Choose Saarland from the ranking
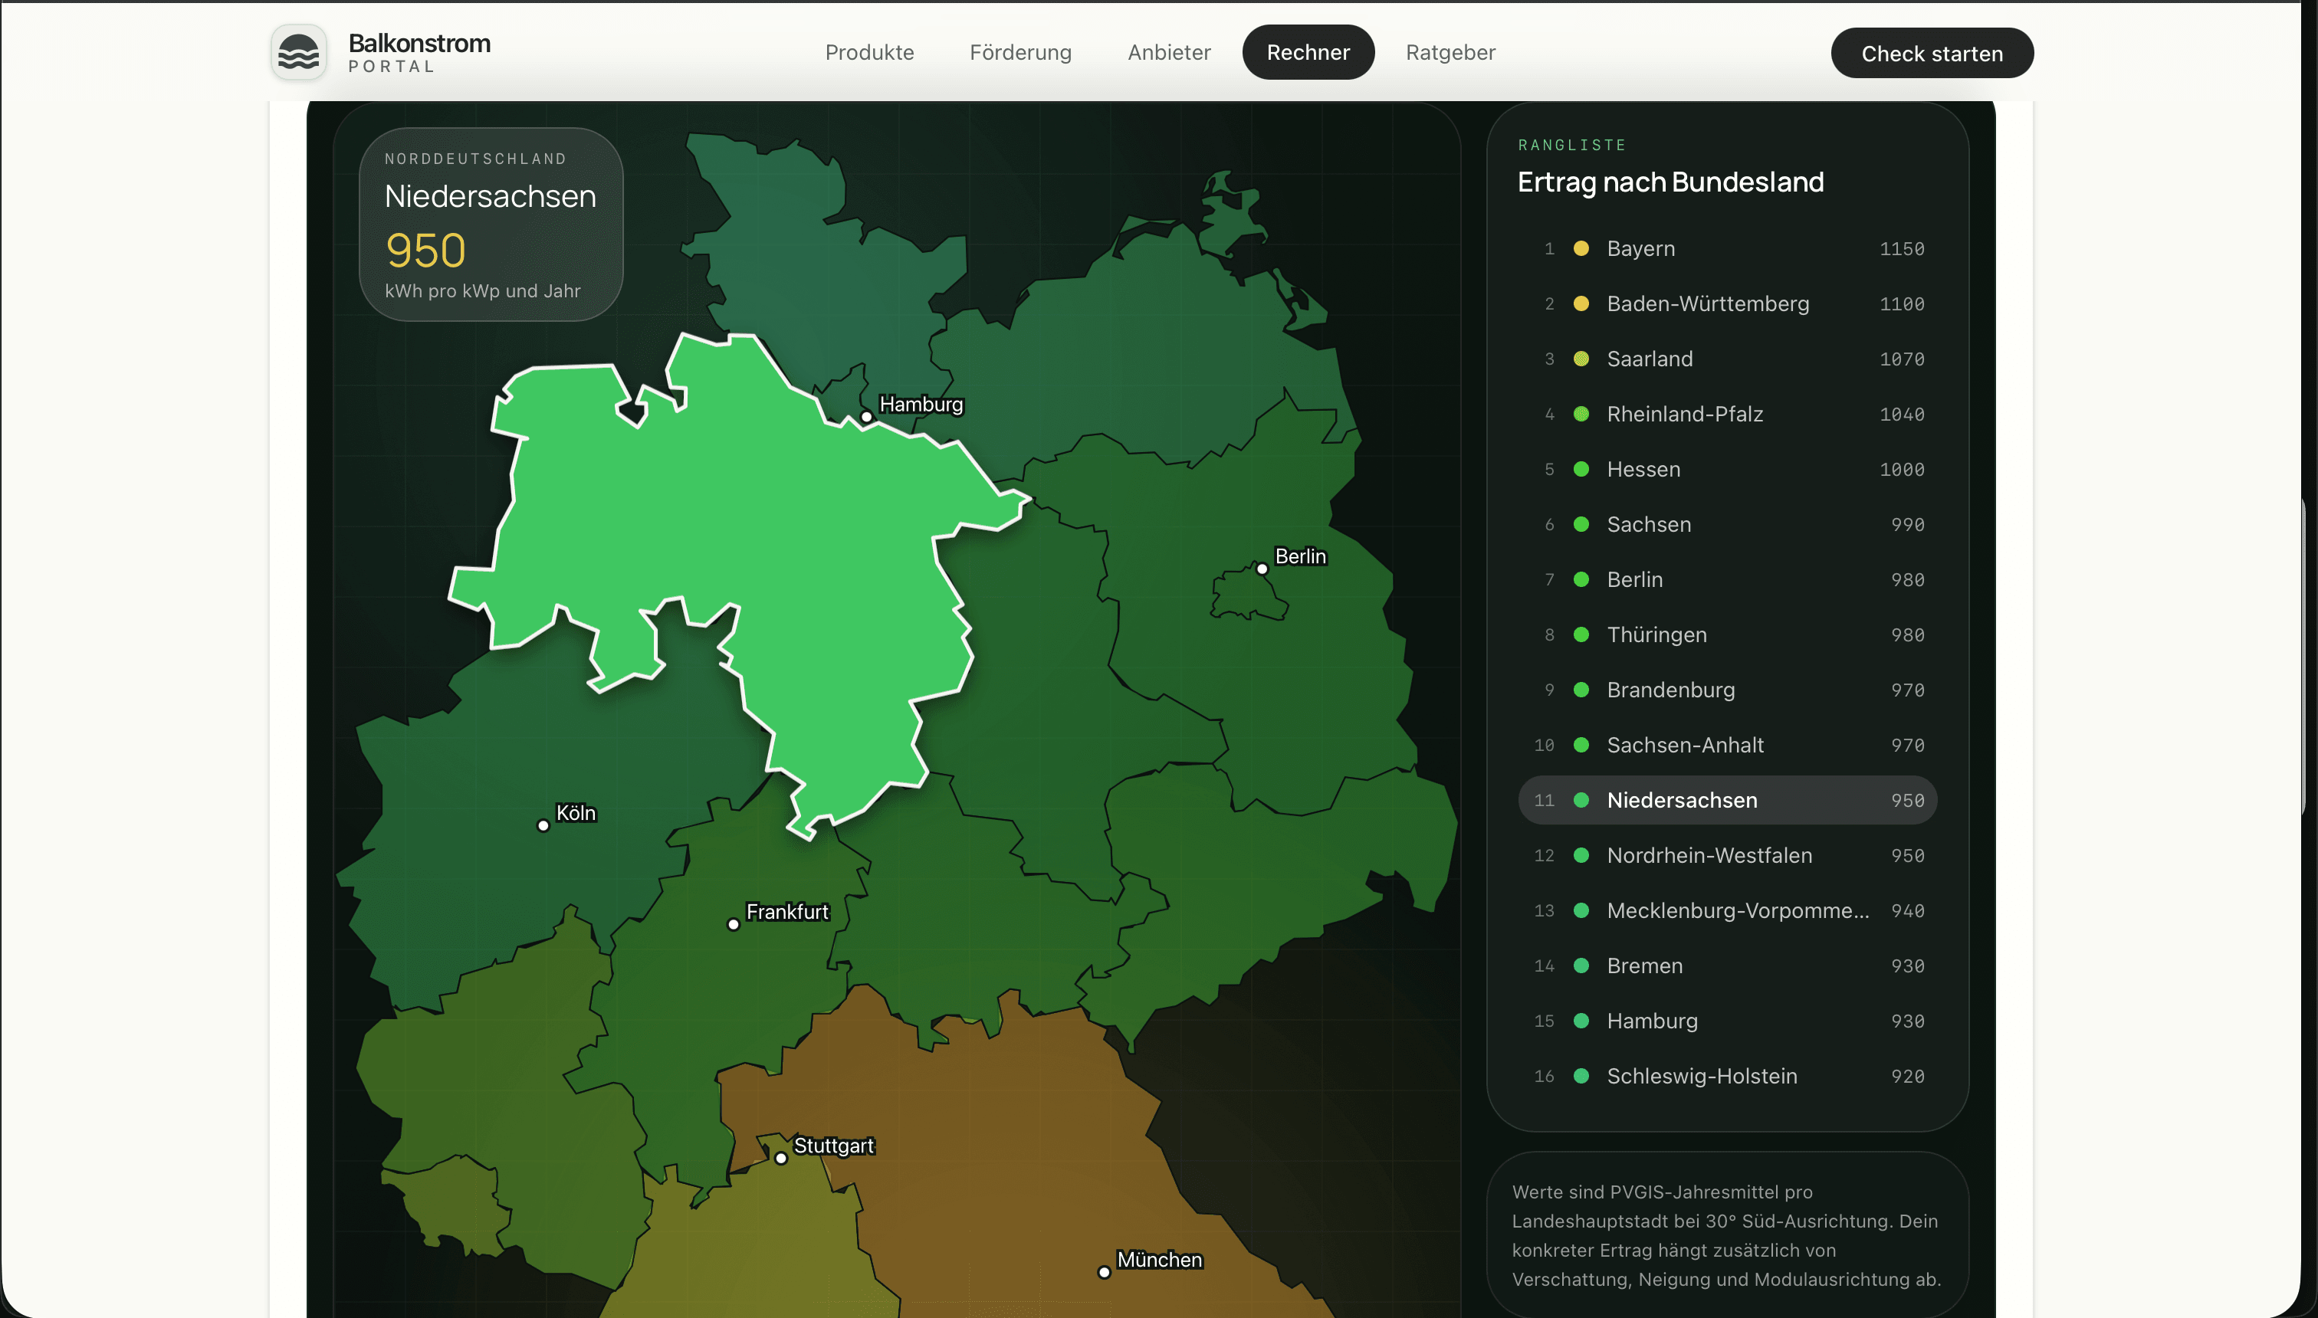This screenshot has width=2318, height=1318. click(x=1728, y=359)
